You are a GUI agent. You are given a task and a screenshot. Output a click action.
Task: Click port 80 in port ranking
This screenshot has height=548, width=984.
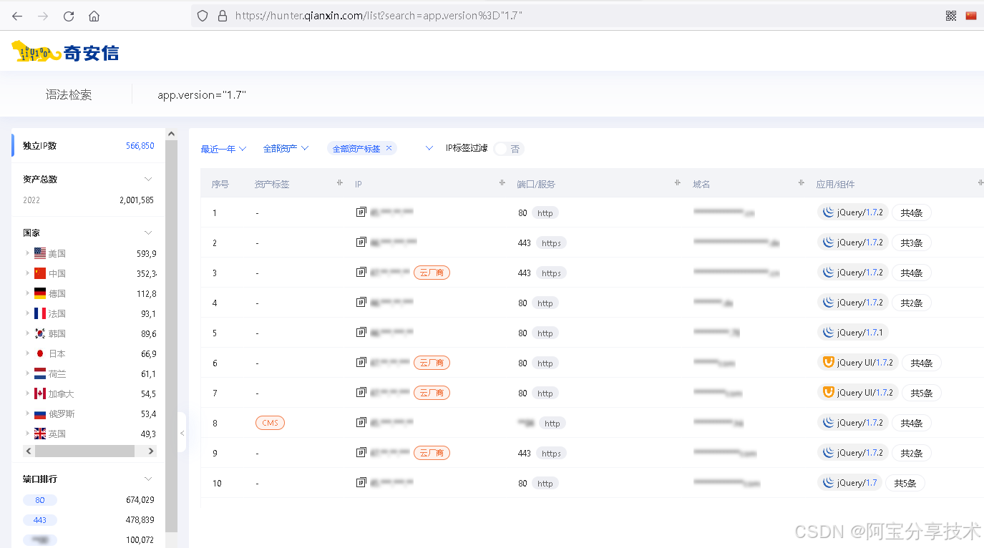[40, 500]
